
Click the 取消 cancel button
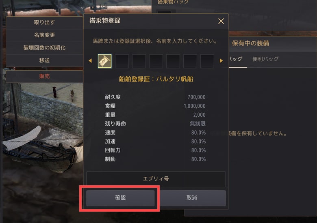click(192, 198)
